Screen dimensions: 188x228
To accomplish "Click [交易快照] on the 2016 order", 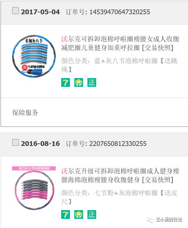I will coord(158,180).
